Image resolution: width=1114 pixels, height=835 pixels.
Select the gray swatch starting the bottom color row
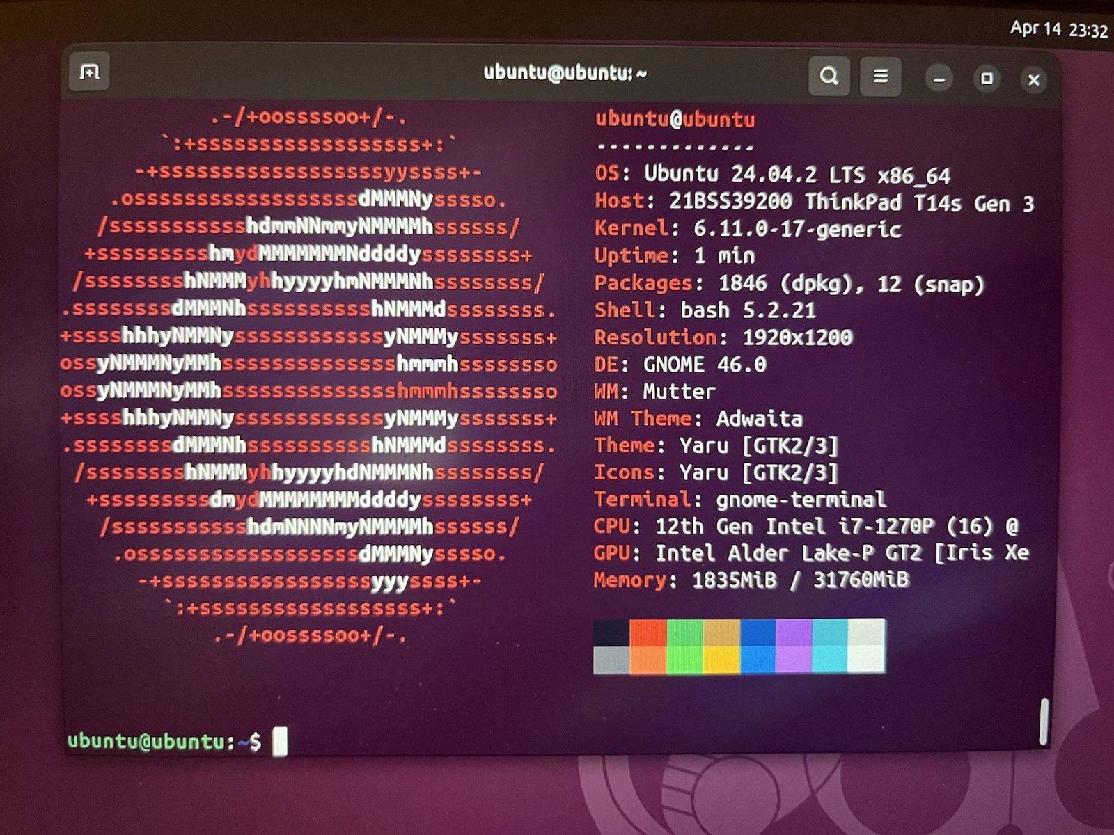coord(611,660)
